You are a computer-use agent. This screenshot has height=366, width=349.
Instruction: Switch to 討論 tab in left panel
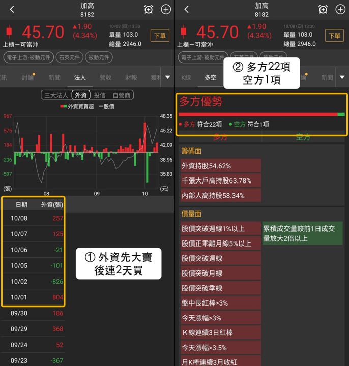click(x=27, y=77)
